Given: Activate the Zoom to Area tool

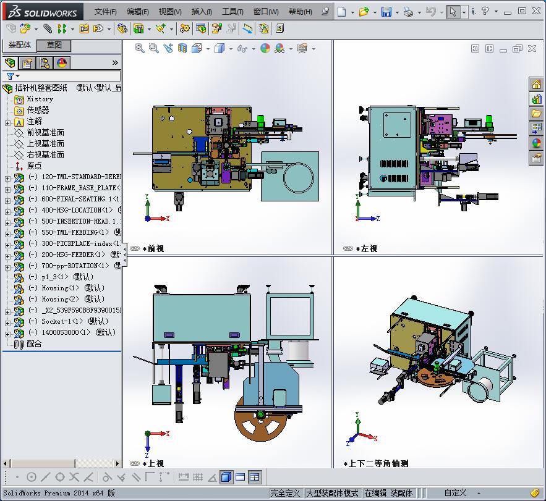Looking at the screenshot, I should (x=152, y=48).
